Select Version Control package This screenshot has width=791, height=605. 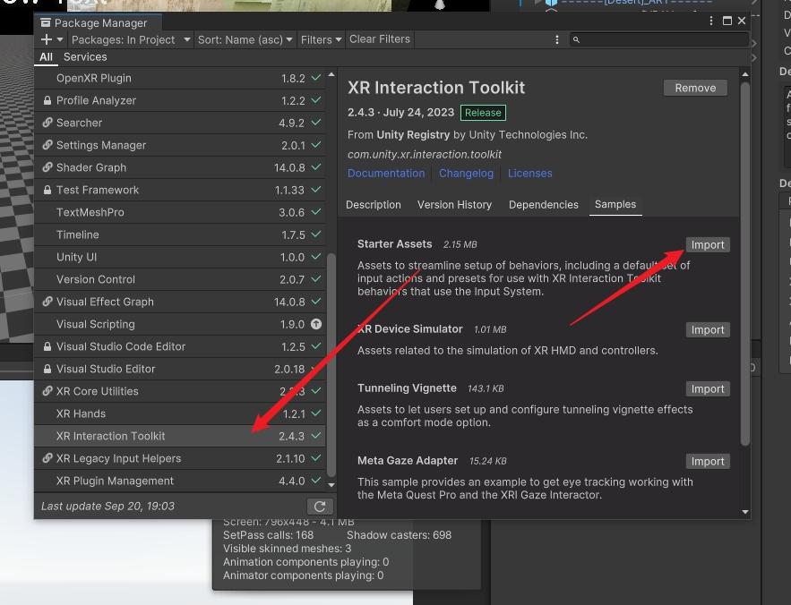[x=180, y=279]
